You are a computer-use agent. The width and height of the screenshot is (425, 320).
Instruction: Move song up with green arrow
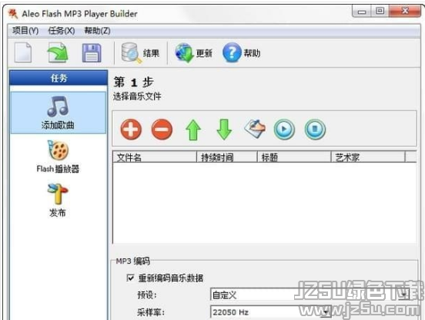[x=193, y=130]
